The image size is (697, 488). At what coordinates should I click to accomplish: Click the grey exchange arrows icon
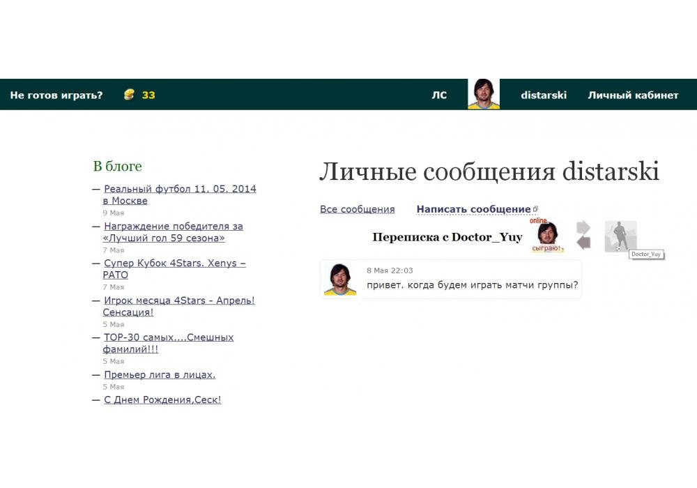pyautogui.click(x=583, y=235)
